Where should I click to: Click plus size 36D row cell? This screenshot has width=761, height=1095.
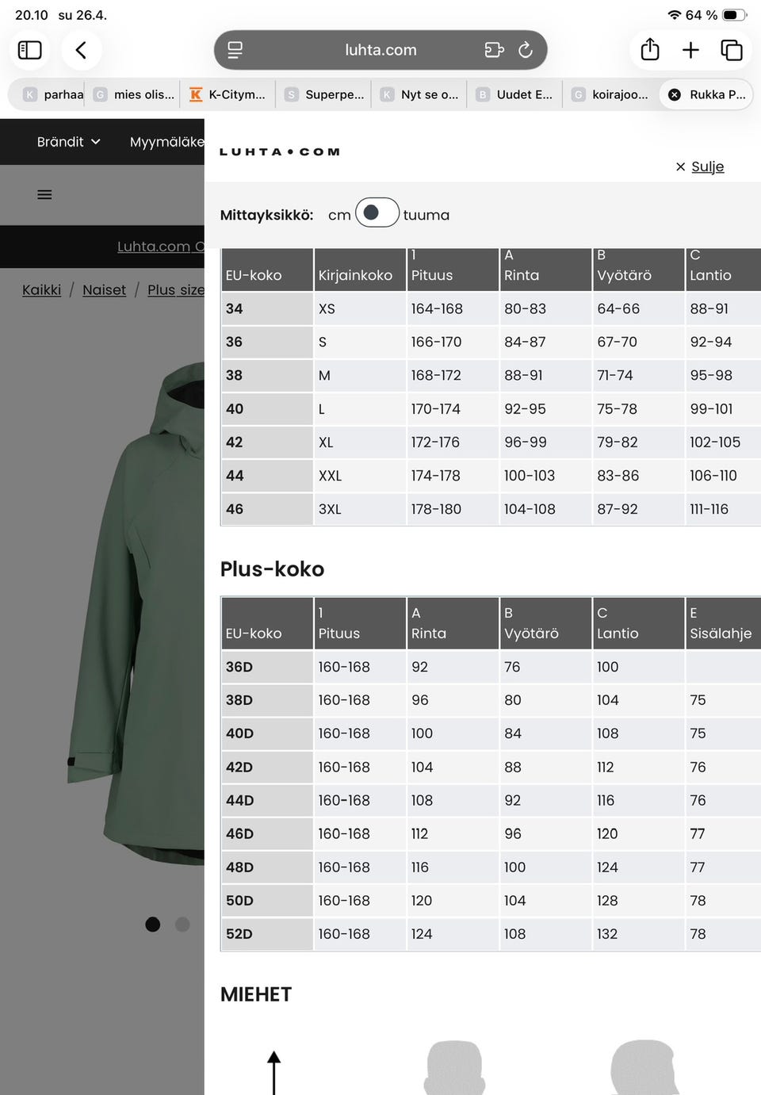click(267, 667)
